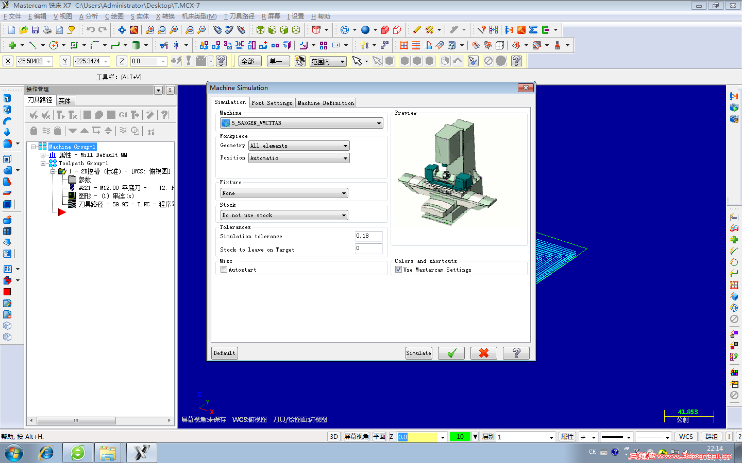Click the Fit to screen icon

(122, 30)
